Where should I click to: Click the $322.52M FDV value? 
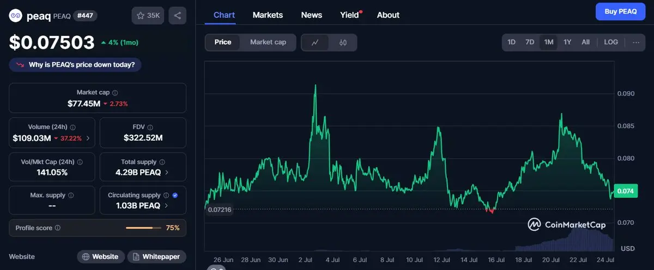coord(143,138)
